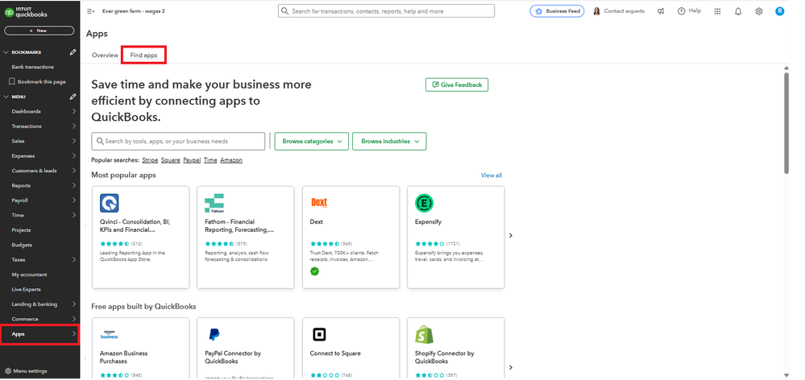Collapse the navigation menu hamburger icon
The image size is (805, 380).
click(91, 11)
